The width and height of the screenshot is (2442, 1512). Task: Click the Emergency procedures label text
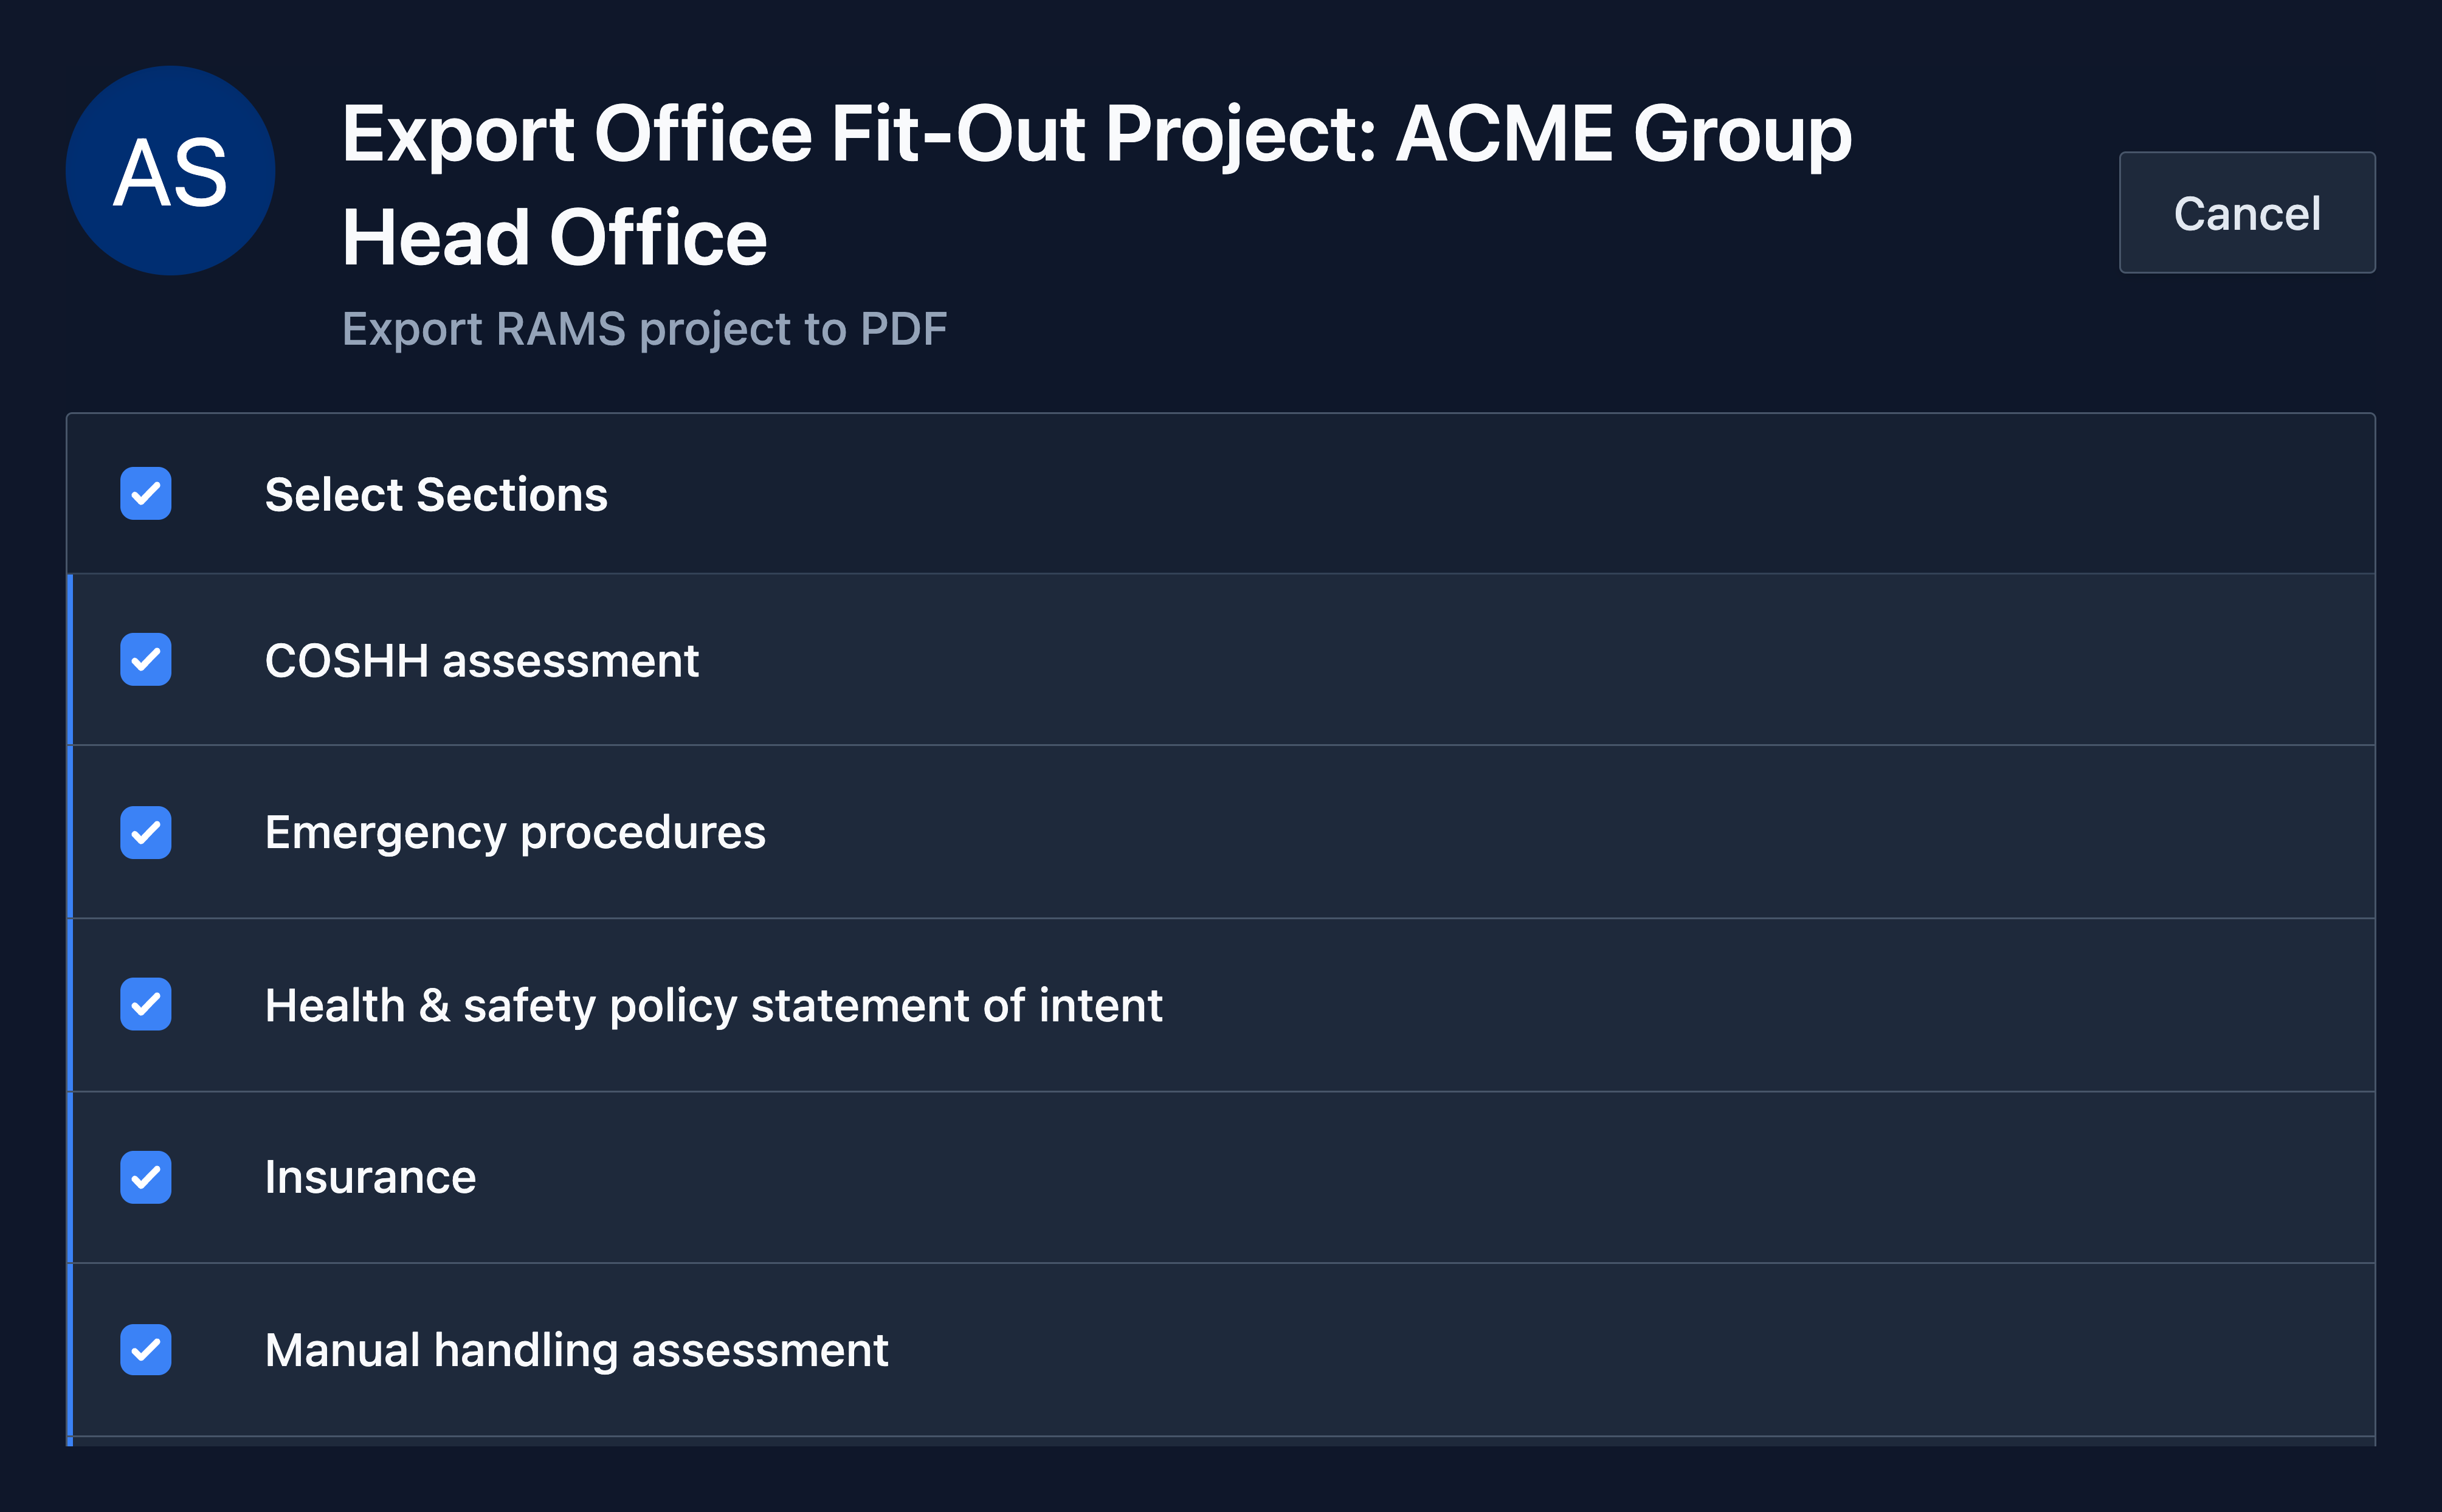pyautogui.click(x=515, y=833)
